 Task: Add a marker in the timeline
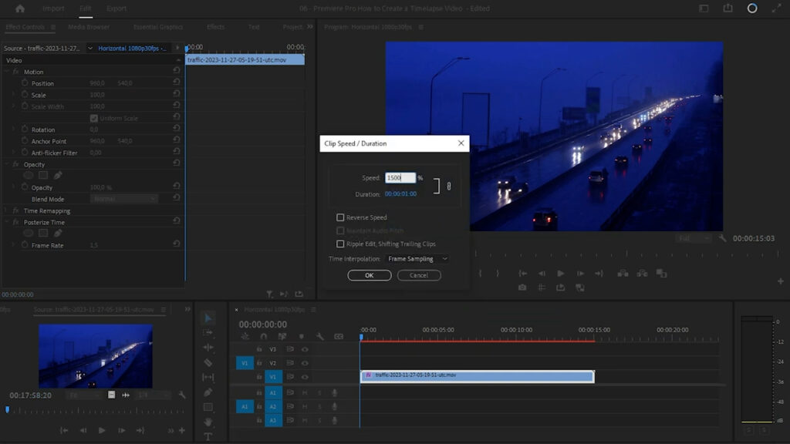pos(302,336)
